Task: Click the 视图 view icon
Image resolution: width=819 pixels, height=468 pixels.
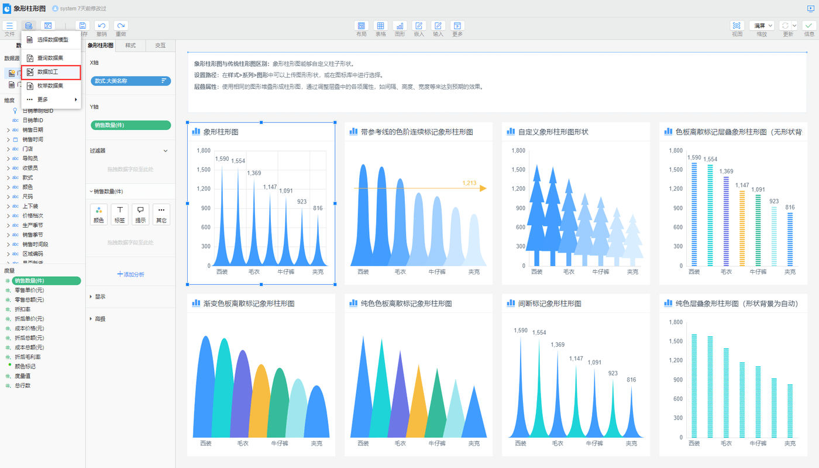Action: [x=737, y=26]
